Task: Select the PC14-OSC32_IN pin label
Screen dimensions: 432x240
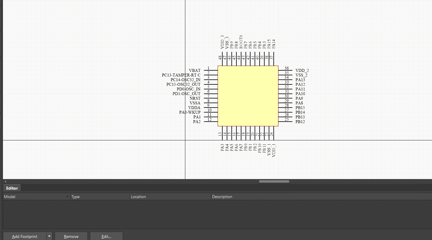Action: [186, 80]
